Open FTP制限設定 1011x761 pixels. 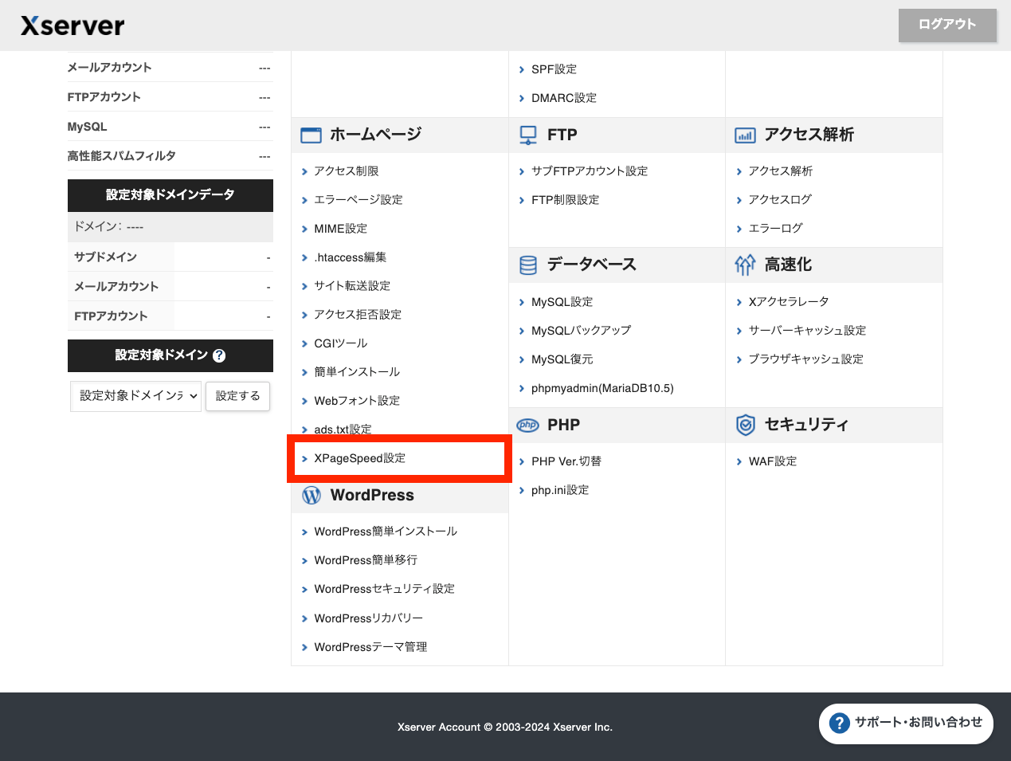click(566, 200)
